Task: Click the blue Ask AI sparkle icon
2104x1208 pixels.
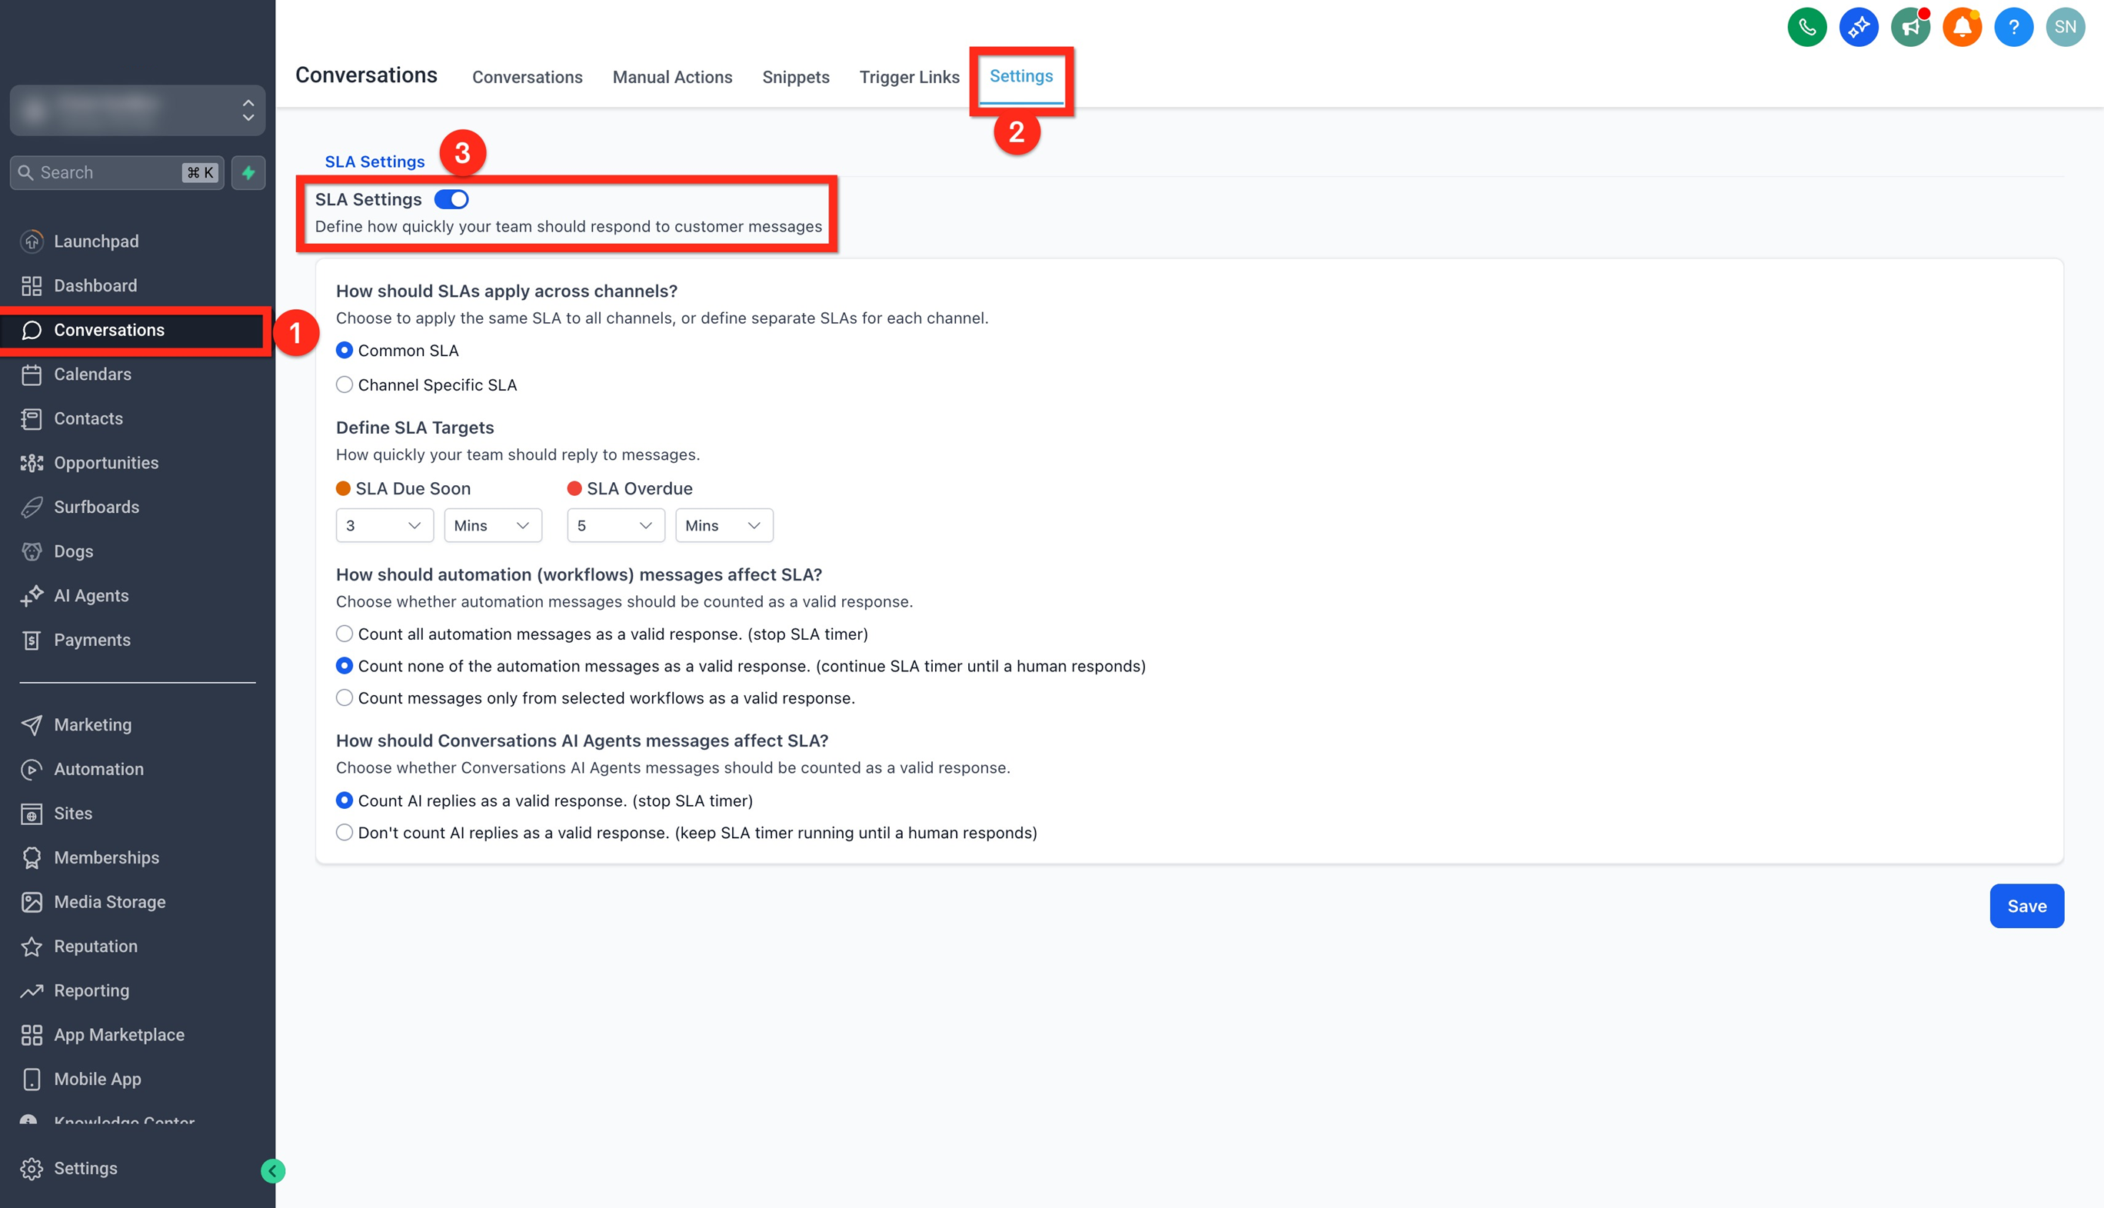Action: tap(1859, 27)
